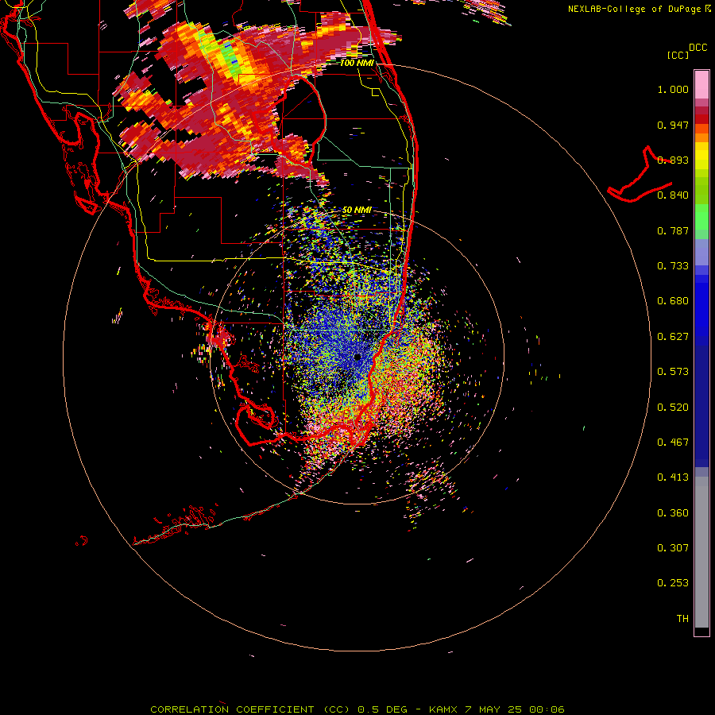Screen dimensions: 715x715
Task: Click the light pink top color bar segment
Action: click(x=701, y=84)
